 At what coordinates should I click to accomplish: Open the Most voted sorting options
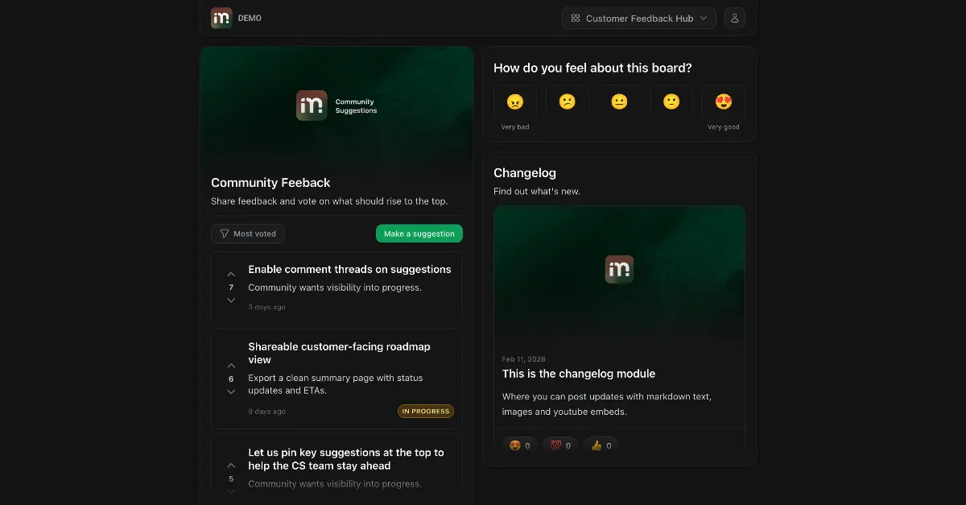pos(247,233)
